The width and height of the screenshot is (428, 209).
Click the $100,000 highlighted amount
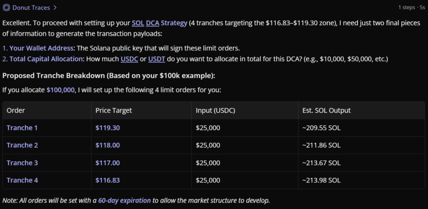[x=61, y=90]
